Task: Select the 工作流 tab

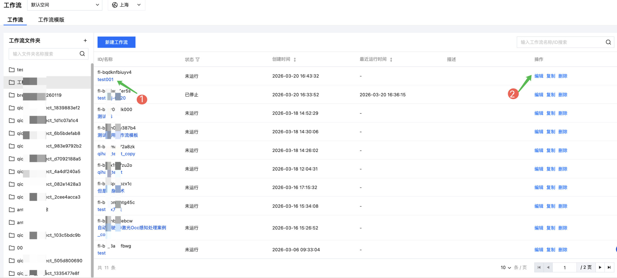Action: (x=15, y=20)
